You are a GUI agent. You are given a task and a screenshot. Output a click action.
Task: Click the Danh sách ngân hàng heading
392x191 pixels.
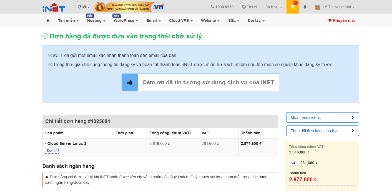click(68, 166)
